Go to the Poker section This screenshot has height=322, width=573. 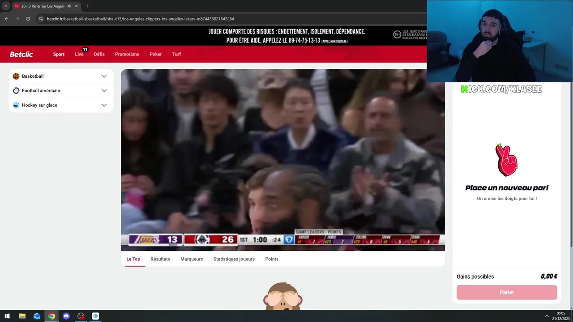156,54
